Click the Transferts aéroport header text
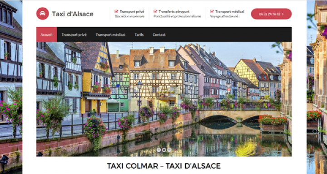327x174 pixels. pyautogui.click(x=174, y=11)
